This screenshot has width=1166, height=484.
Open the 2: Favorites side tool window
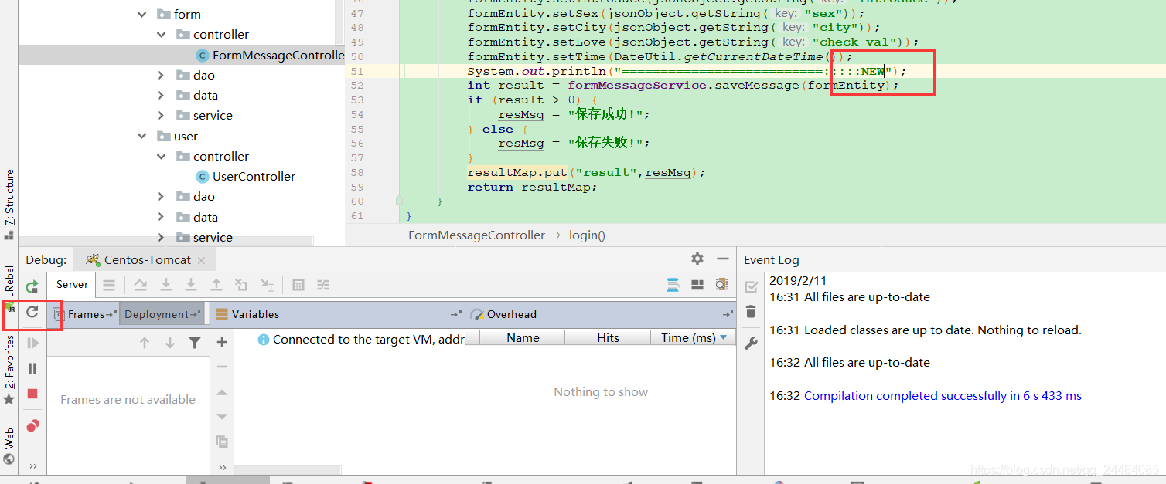(9, 369)
